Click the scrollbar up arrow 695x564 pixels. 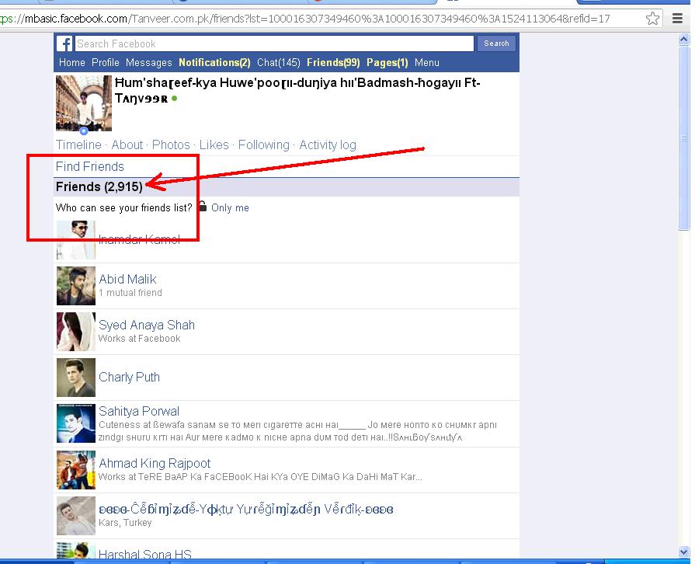pos(684,40)
